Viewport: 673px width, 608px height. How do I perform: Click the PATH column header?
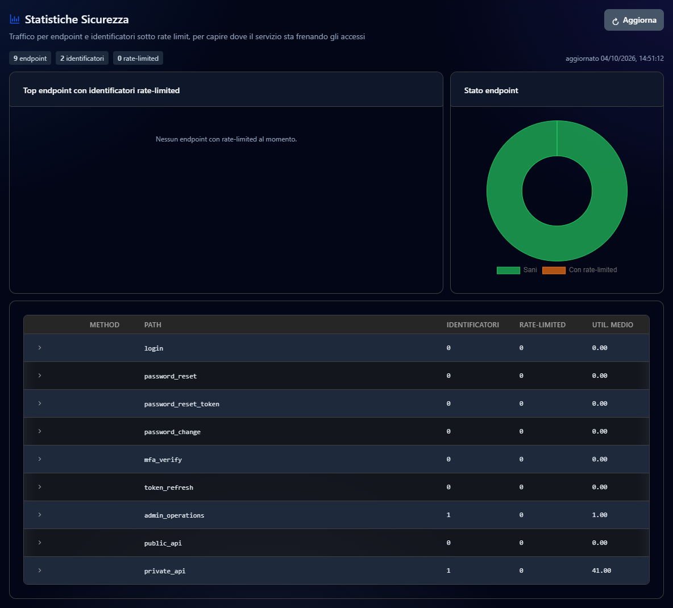(153, 325)
